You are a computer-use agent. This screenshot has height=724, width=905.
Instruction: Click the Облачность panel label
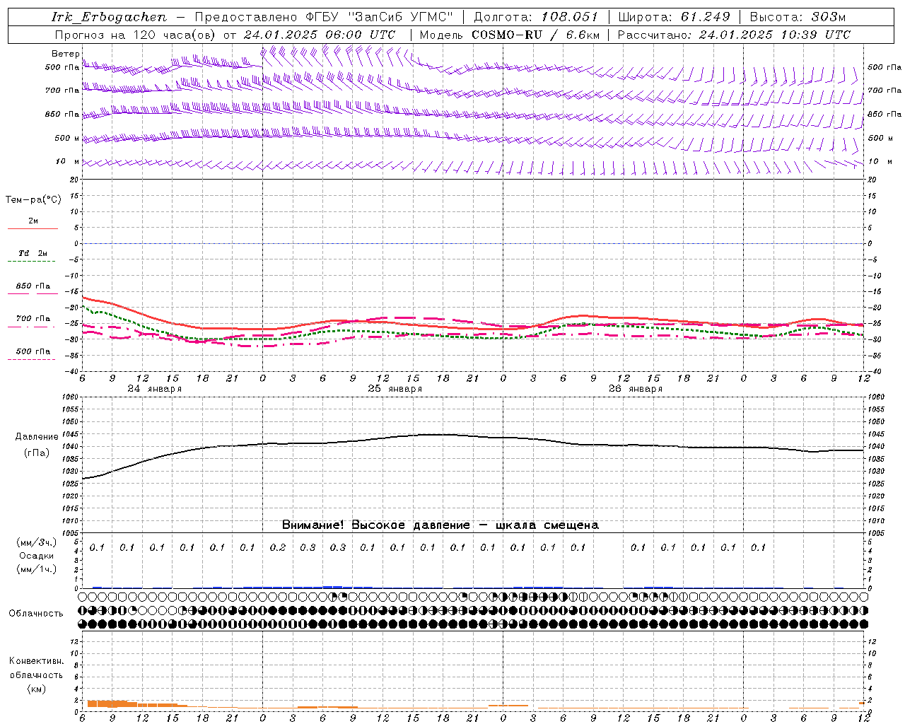[x=36, y=613]
